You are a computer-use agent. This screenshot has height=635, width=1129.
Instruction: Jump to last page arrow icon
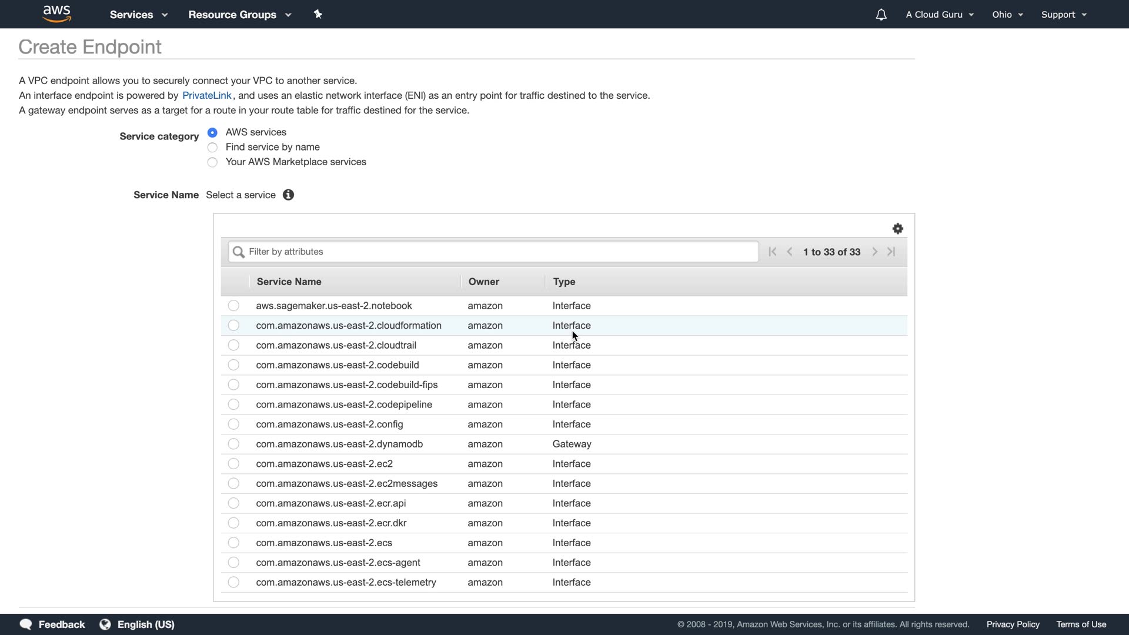click(891, 252)
